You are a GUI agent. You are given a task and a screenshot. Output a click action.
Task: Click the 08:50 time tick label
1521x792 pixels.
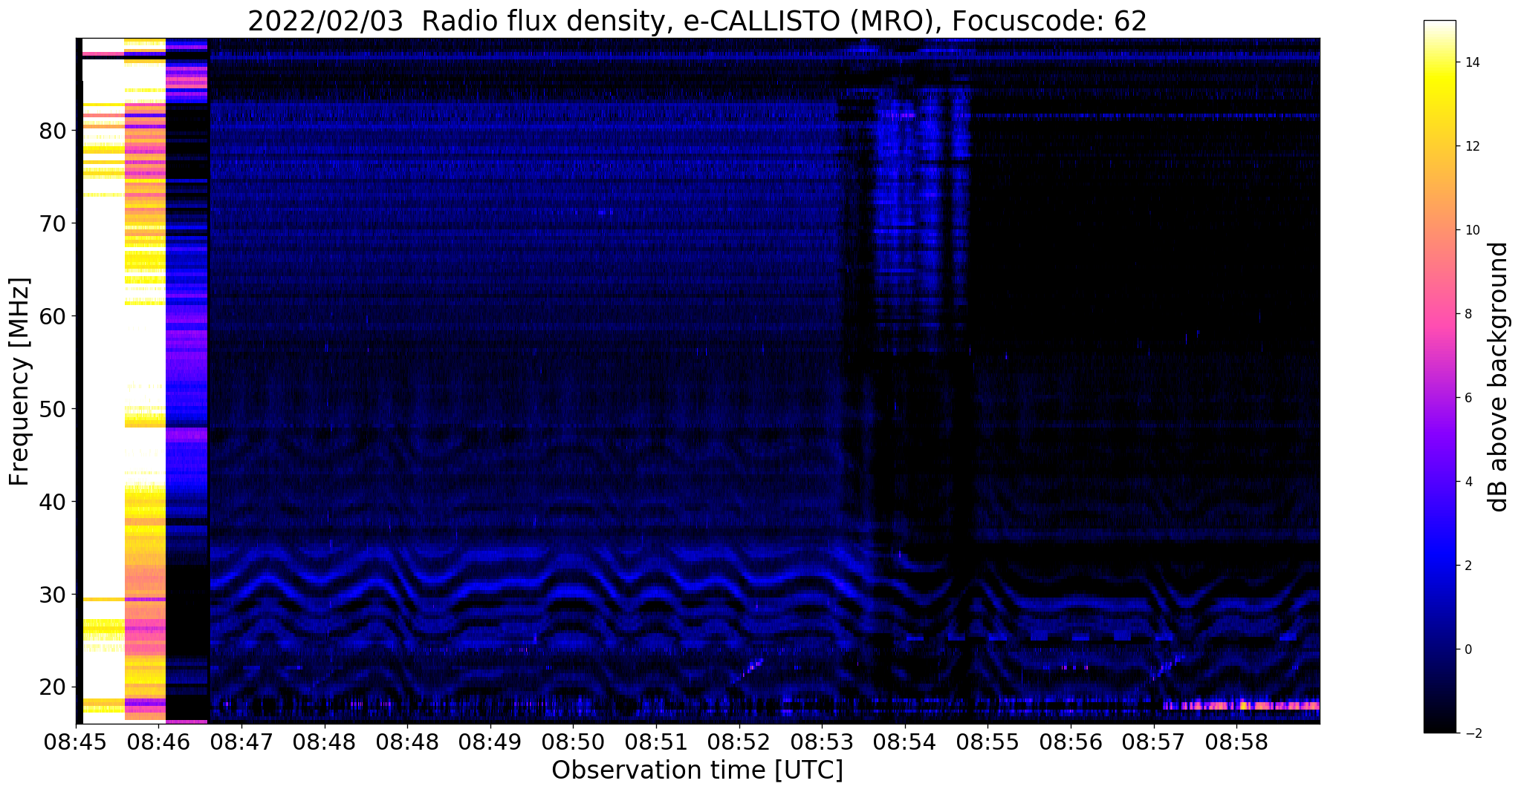tap(573, 742)
